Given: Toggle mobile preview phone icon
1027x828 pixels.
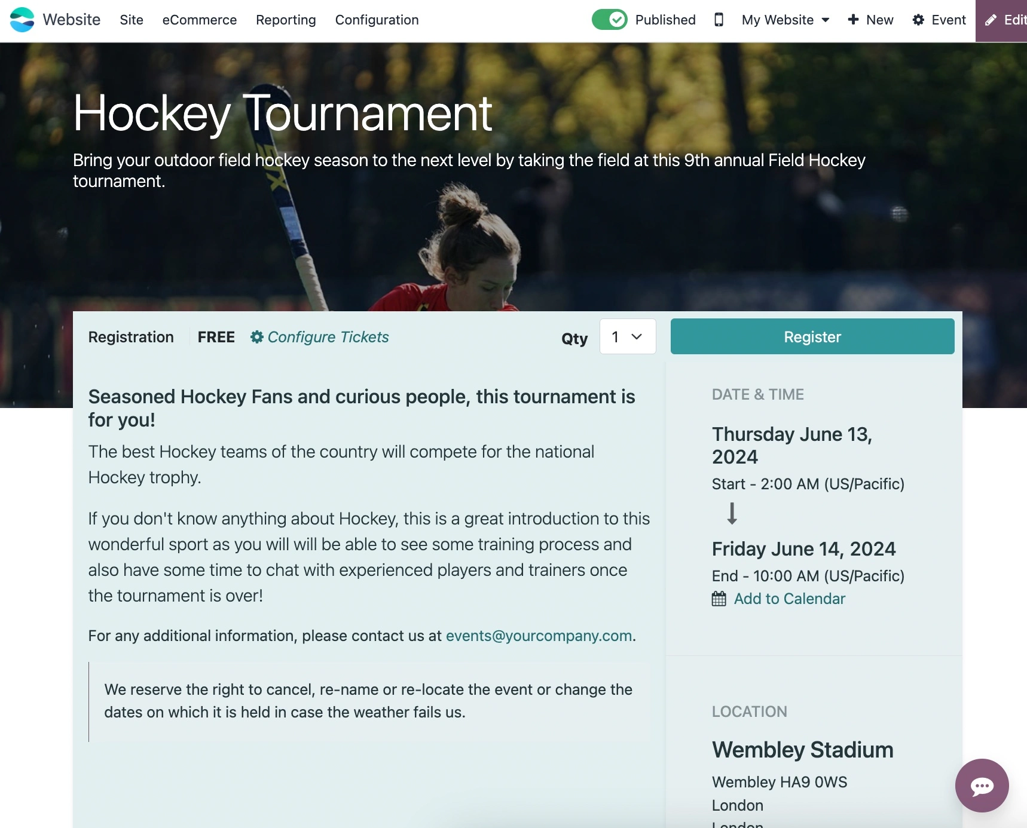Looking at the screenshot, I should tap(719, 20).
